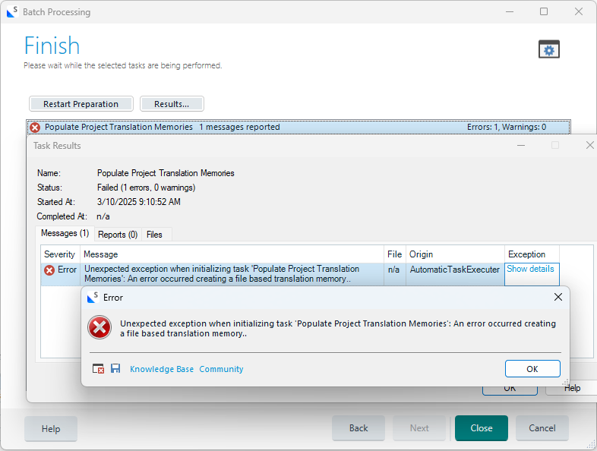The height and width of the screenshot is (451, 597).
Task: Click the batch task settings gear icon
Action: point(549,49)
